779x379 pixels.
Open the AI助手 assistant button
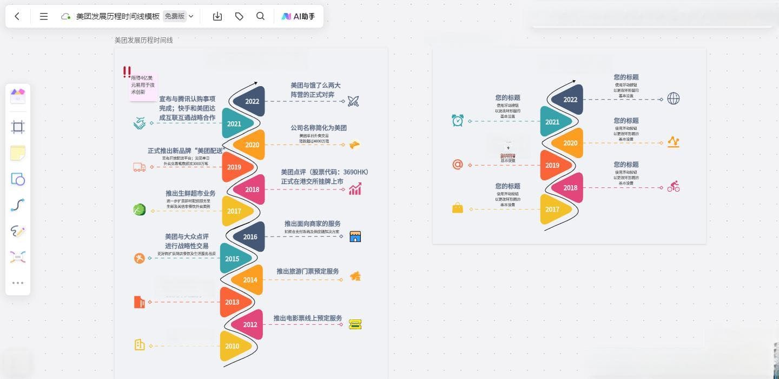(x=298, y=16)
